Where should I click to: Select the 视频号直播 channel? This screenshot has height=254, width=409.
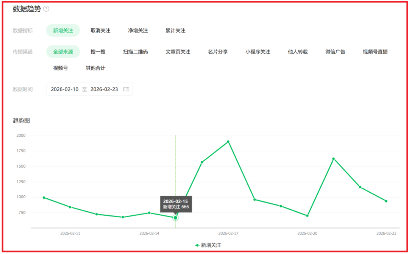pos(375,52)
